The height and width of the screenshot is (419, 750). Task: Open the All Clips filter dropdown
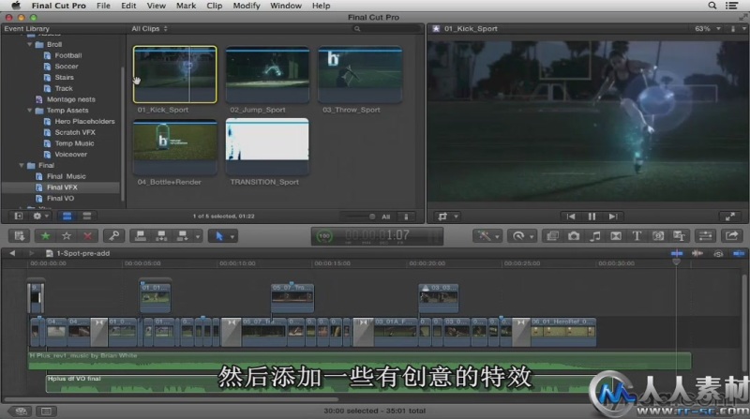150,29
